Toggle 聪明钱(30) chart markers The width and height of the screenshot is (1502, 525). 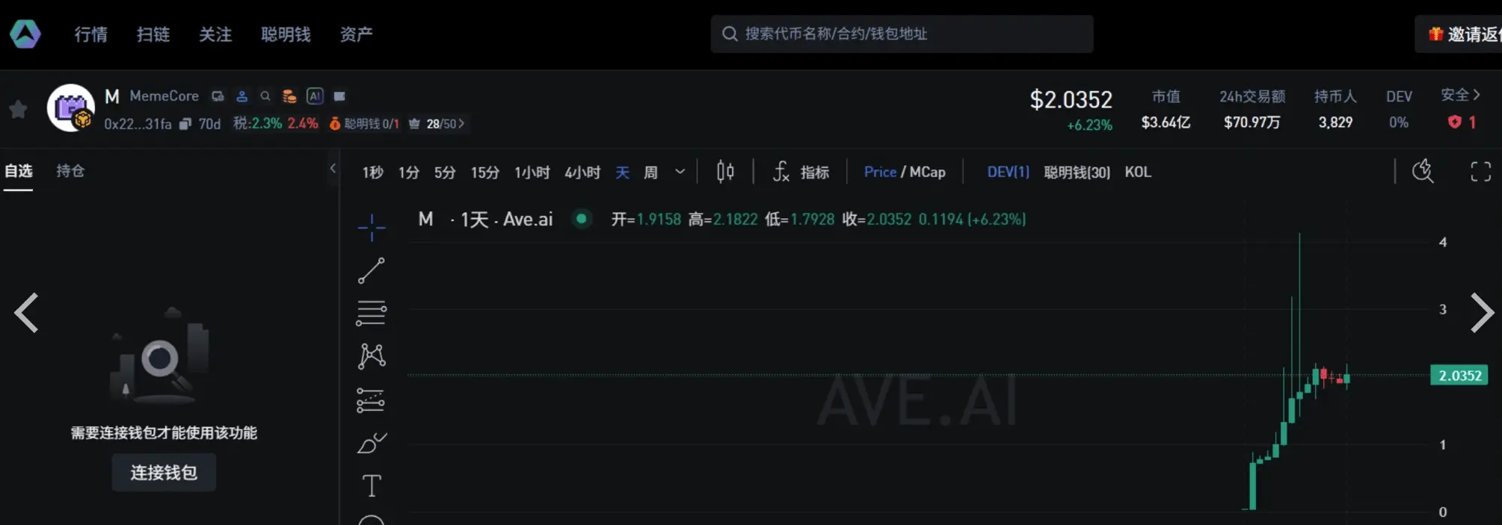click(1077, 172)
